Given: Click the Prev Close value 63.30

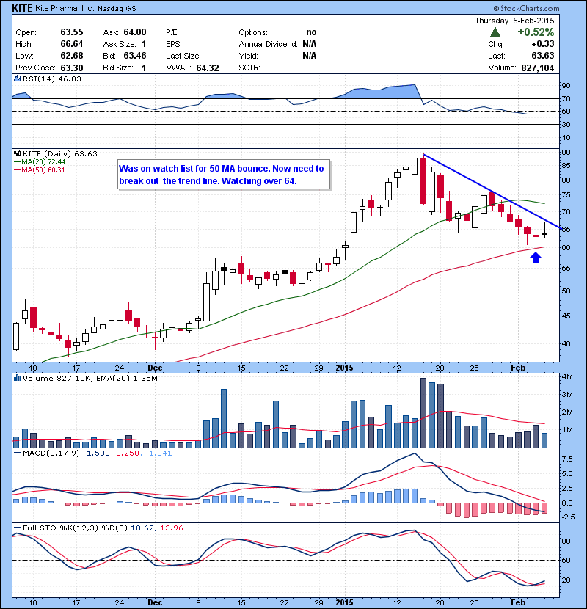Looking at the screenshot, I should [72, 68].
